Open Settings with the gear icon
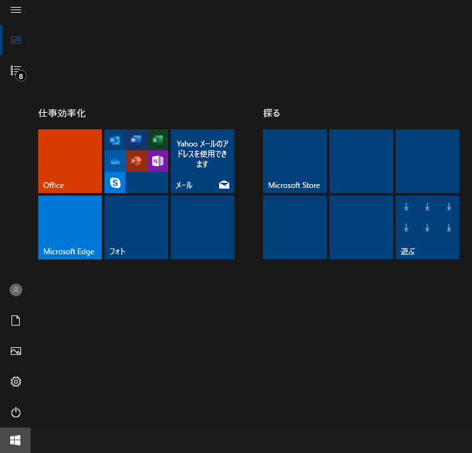This screenshot has width=472, height=453. [16, 382]
